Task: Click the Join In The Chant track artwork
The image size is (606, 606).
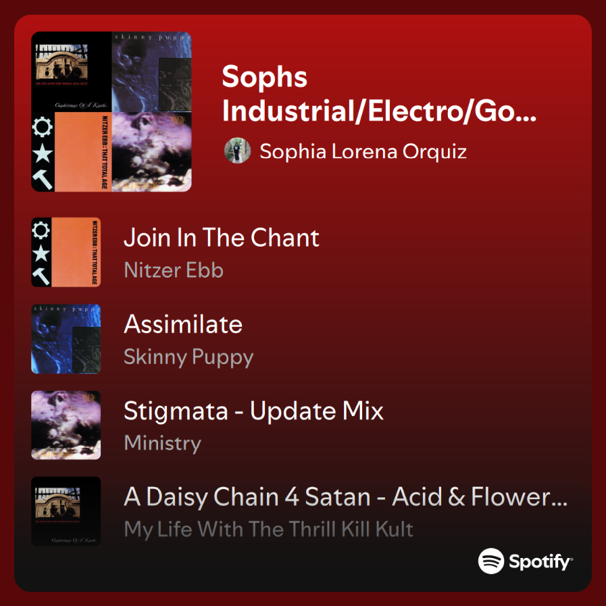Action: click(66, 252)
